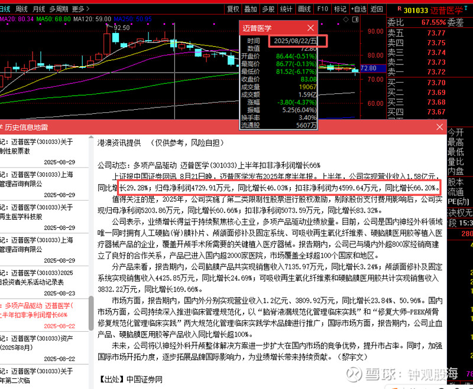Select the 卖四 73.75 order row
Viewport: 473px width, 389px height.
(417, 43)
